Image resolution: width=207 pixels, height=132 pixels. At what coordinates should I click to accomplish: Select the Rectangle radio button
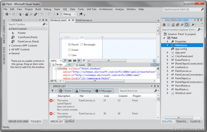click(x=82, y=45)
